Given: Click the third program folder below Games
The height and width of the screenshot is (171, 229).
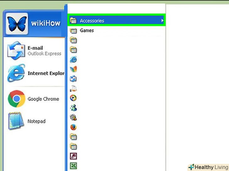Looking at the screenshot, I should point(73,137).
